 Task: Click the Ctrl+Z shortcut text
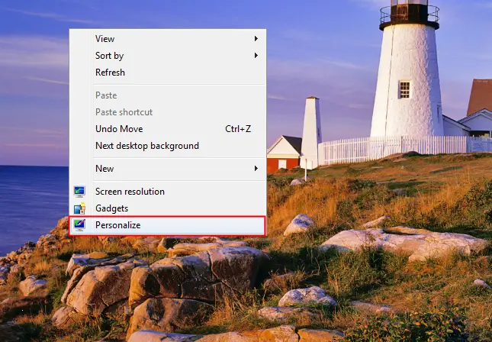pyautogui.click(x=238, y=129)
